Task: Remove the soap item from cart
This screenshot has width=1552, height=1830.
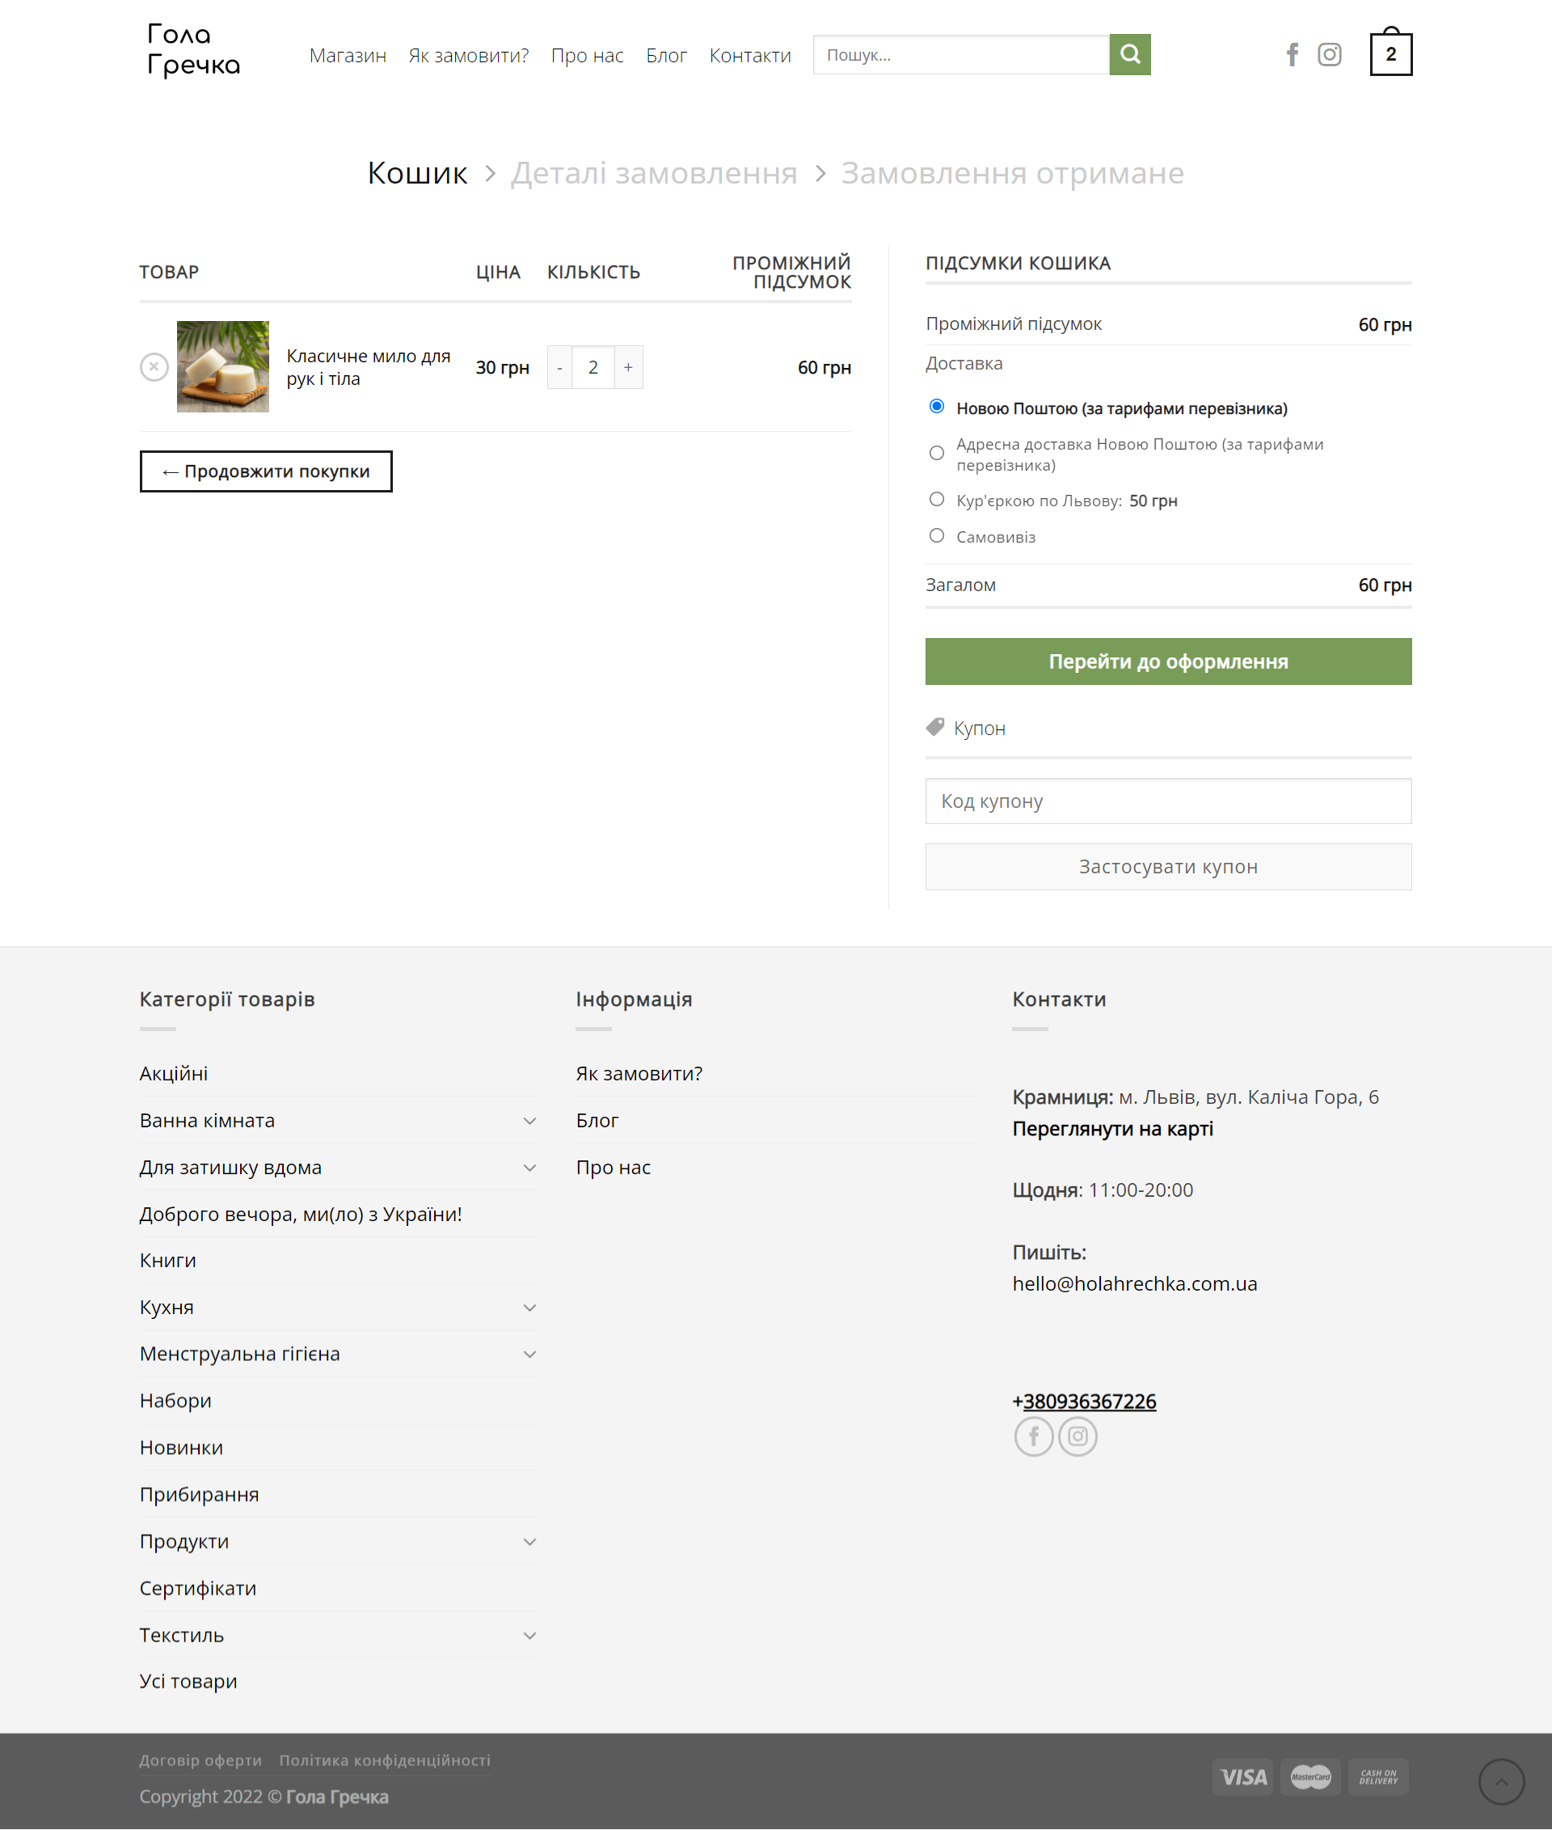Action: (x=154, y=367)
